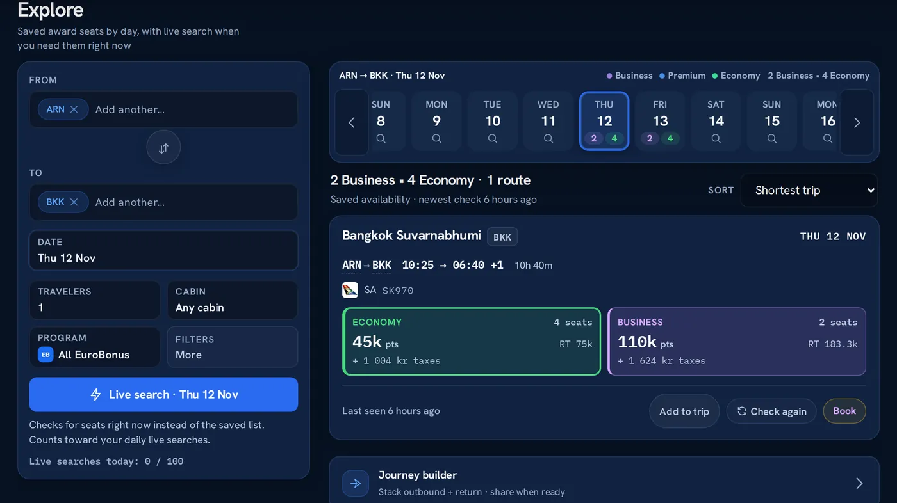Click the EuroBonus EB program badge
Screen dimensions: 897x503
click(x=45, y=355)
